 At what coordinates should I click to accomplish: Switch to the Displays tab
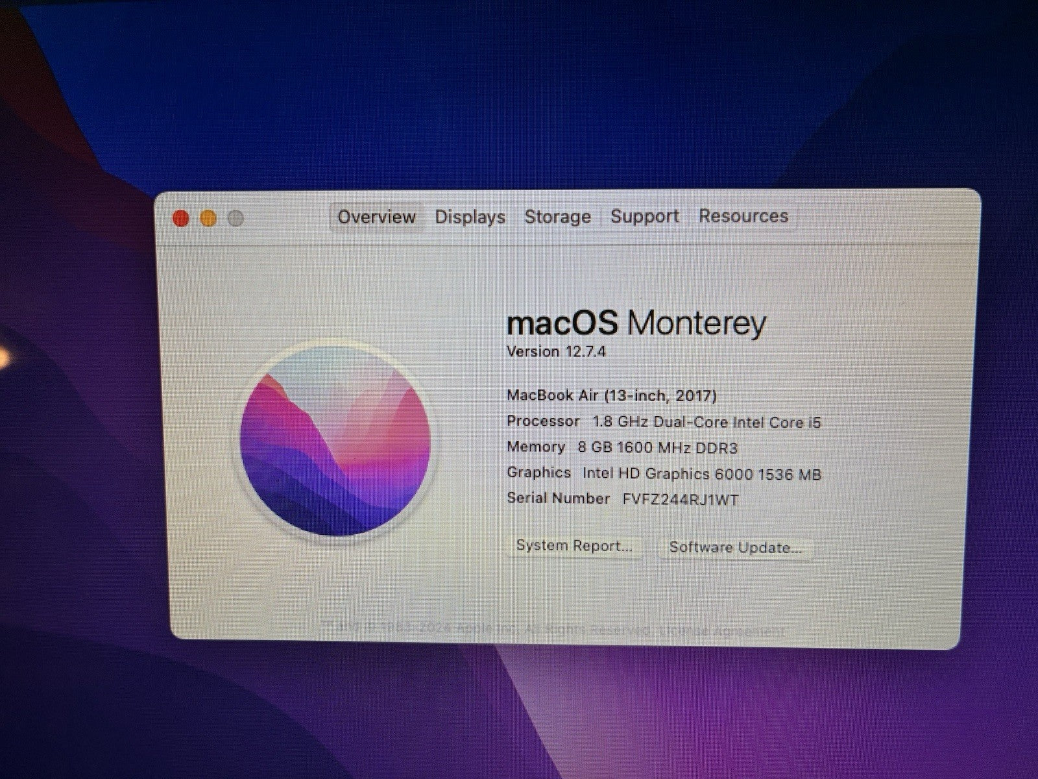point(470,217)
